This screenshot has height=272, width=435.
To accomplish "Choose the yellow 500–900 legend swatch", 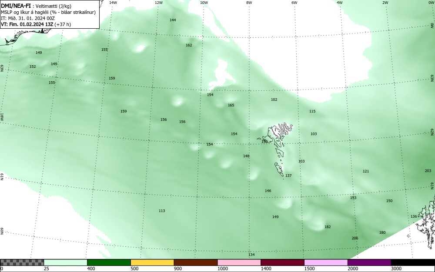I will (x=152, y=262).
